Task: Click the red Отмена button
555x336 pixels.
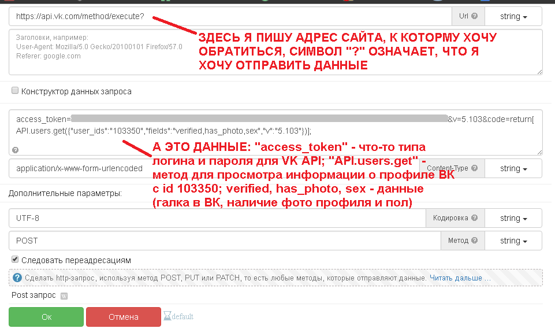Action: (x=124, y=317)
